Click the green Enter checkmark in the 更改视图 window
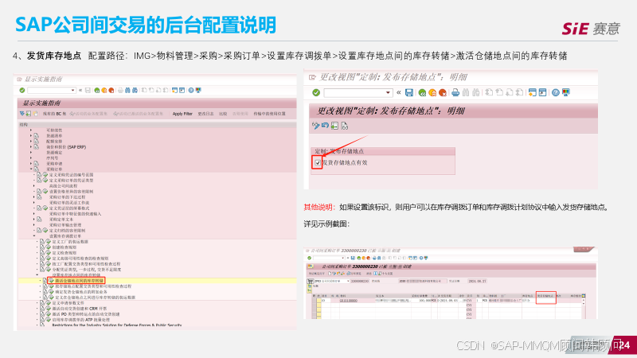This screenshot has width=637, height=358. coord(316,93)
